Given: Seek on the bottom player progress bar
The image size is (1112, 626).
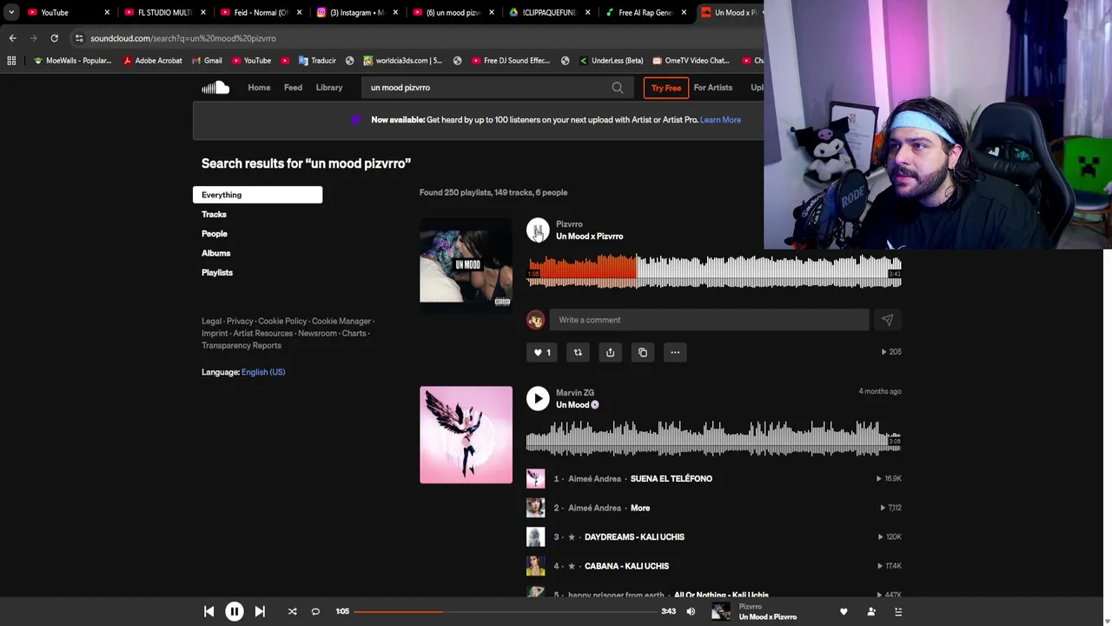Looking at the screenshot, I should [505, 611].
